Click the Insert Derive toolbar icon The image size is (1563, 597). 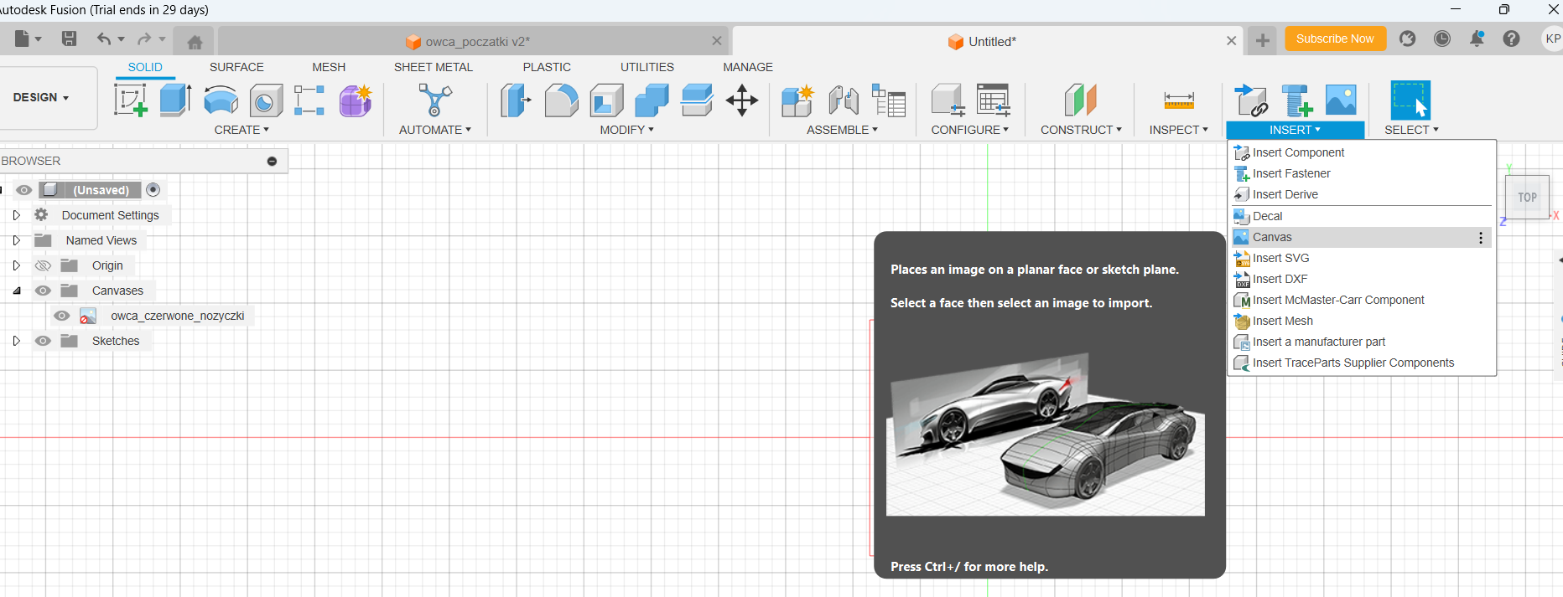tap(1251, 100)
